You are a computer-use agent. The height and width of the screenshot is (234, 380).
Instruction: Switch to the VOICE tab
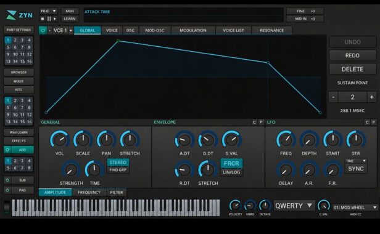[112, 31]
